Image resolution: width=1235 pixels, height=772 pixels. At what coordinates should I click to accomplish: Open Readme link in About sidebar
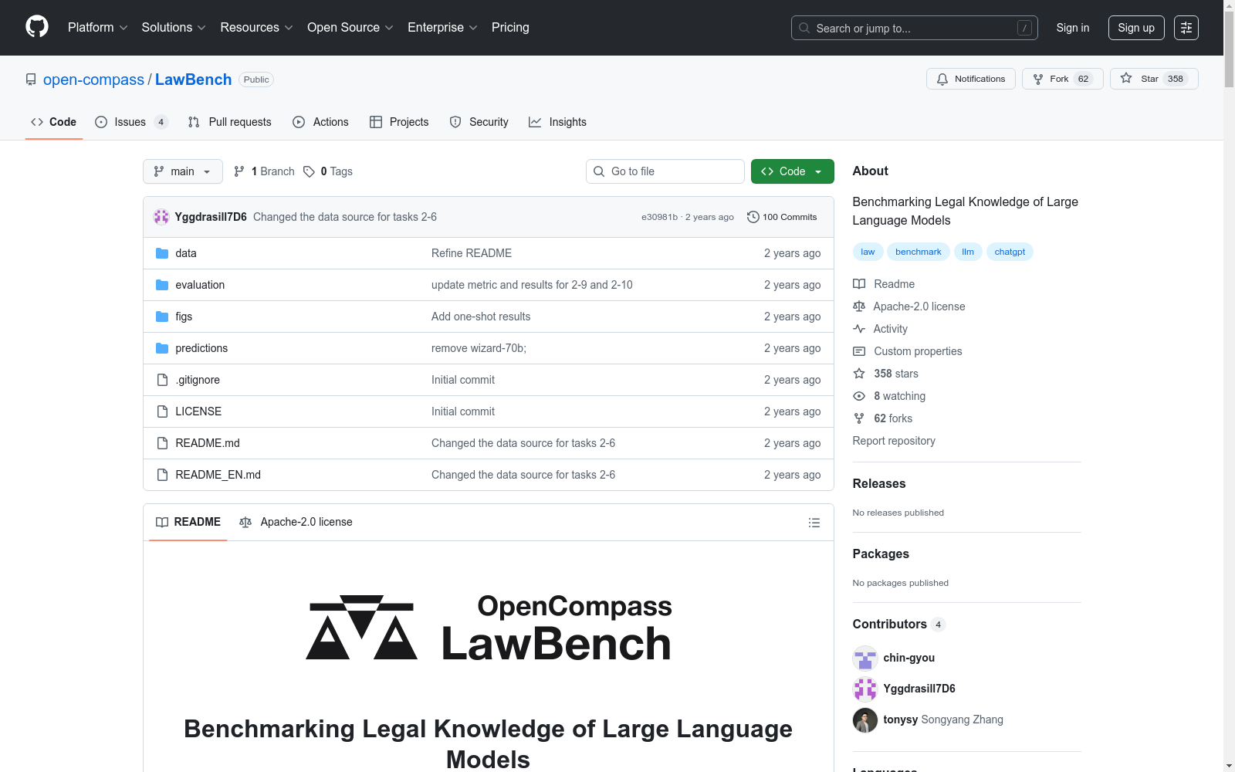(884, 284)
